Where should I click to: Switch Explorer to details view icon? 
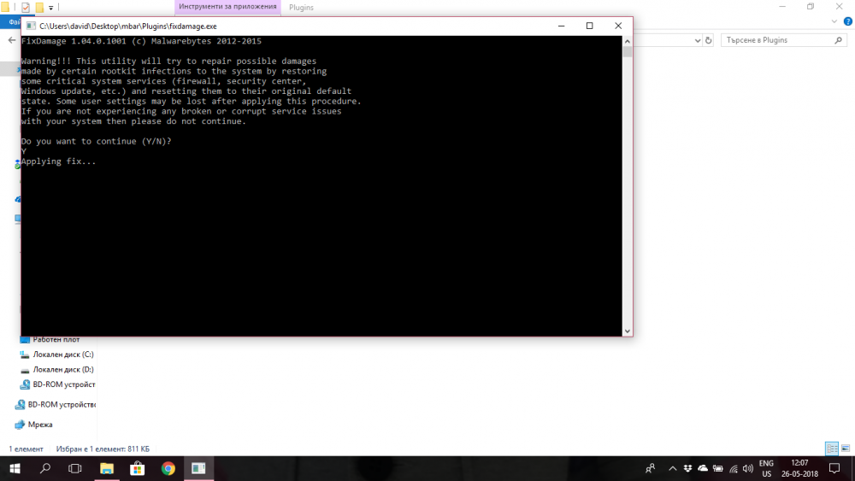(832, 449)
